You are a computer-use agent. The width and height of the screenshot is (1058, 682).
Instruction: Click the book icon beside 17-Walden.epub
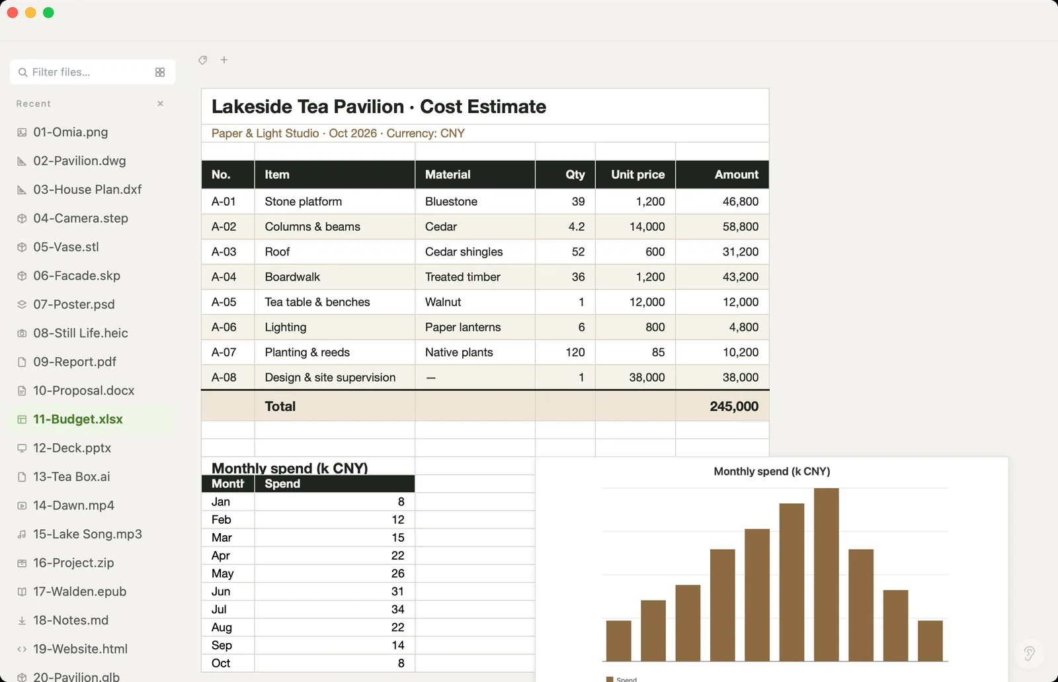(x=22, y=591)
